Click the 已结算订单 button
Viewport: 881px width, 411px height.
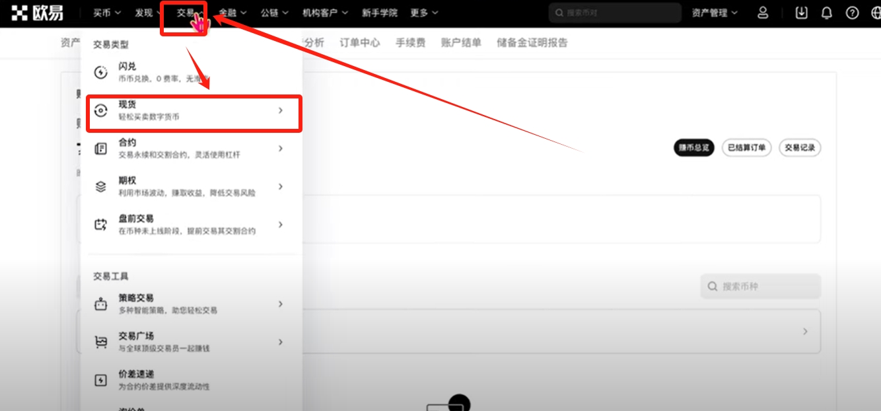pos(746,148)
